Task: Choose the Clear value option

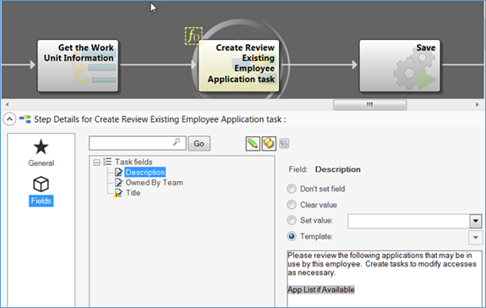Action: tap(292, 205)
